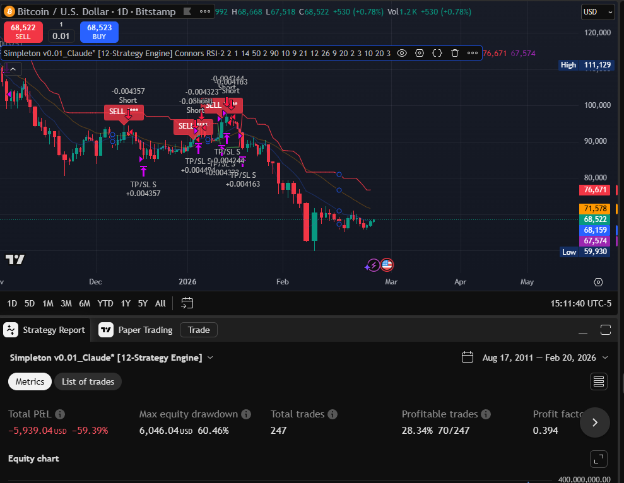
Task: Select the YTD timeframe option
Action: [x=105, y=303]
